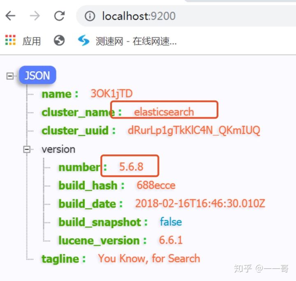Click the build_date timestamp value
Screen dimensions: 296x281
[x=200, y=204]
